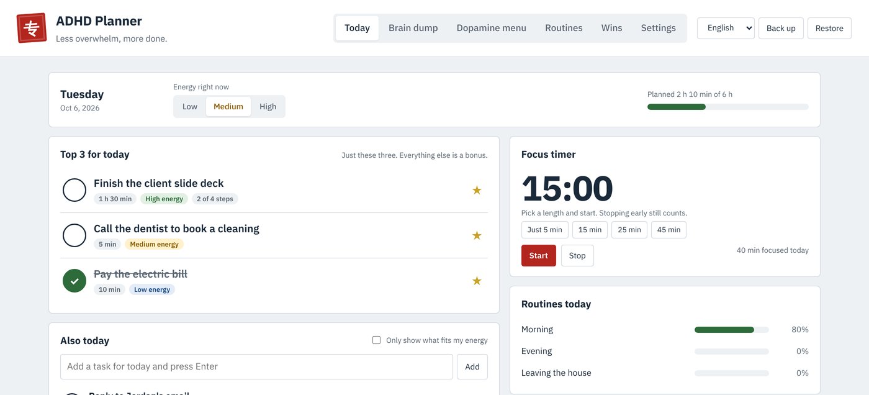Focus the Add a task for today field

point(256,366)
